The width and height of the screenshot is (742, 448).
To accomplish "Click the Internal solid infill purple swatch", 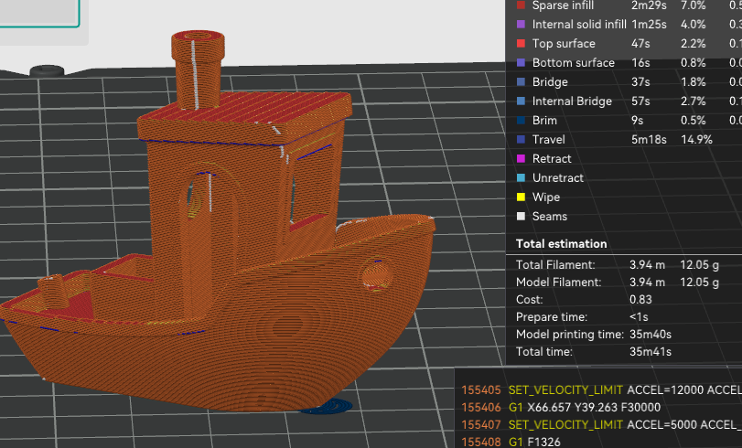I will tap(522, 25).
